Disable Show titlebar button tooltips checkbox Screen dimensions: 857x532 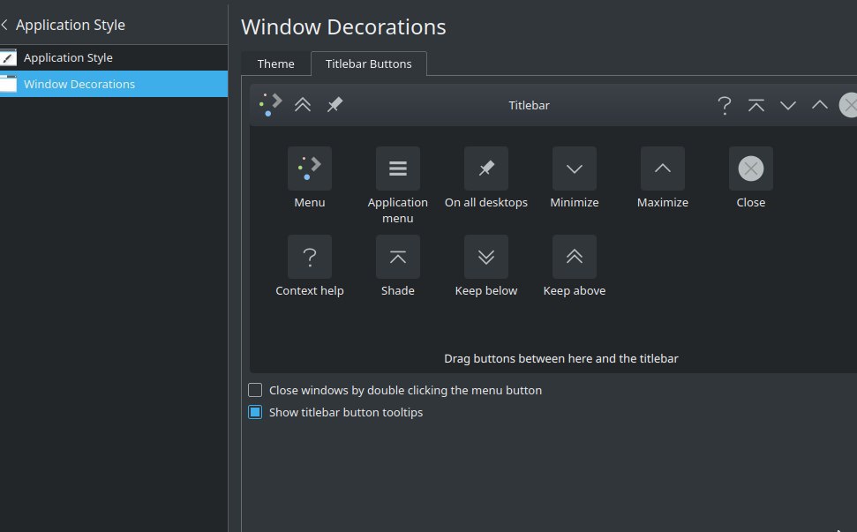(x=255, y=412)
